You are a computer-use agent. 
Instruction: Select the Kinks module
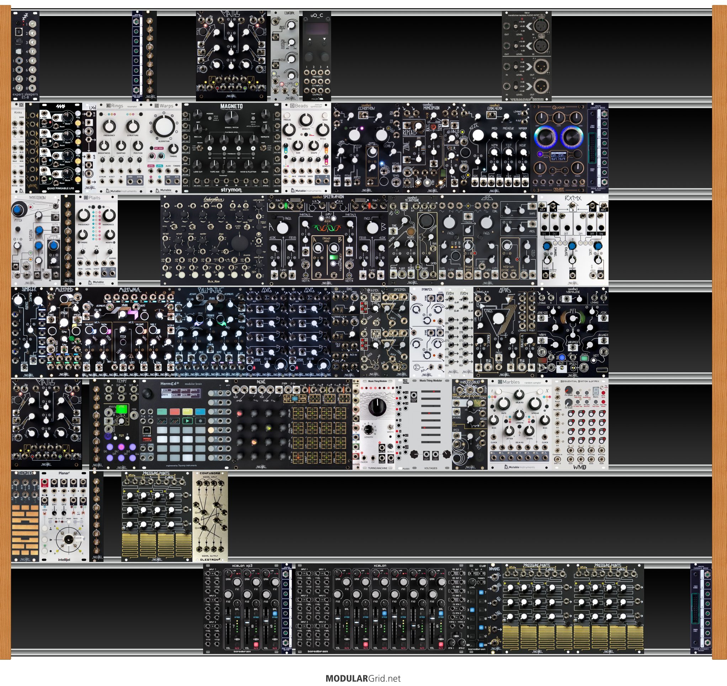tap(18, 148)
